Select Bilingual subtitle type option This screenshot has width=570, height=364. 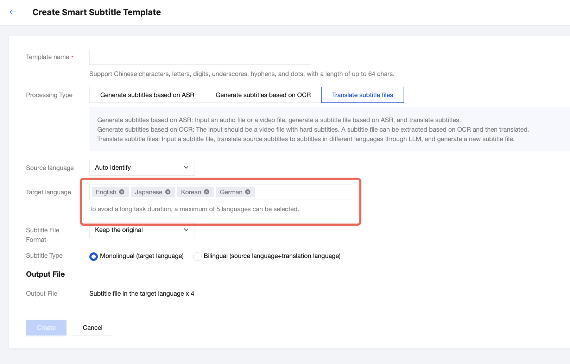197,256
